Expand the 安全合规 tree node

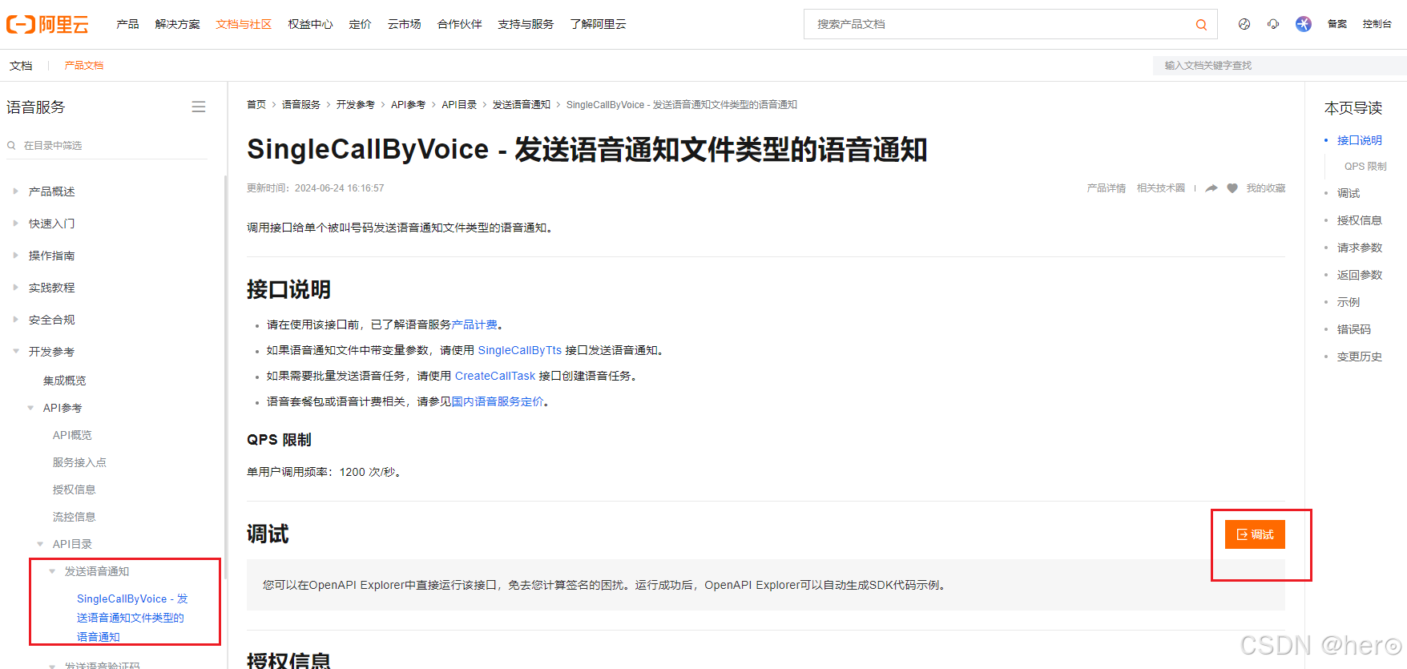pos(15,320)
